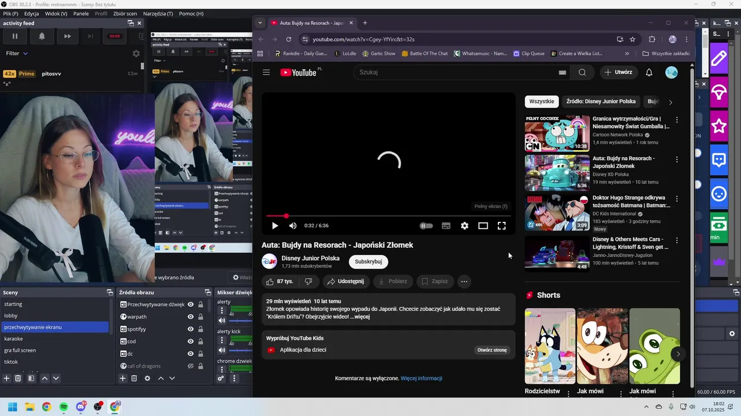Image resolution: width=741 pixels, height=416 pixels.
Task: Select the lobby scene
Action: pyautogui.click(x=54, y=315)
